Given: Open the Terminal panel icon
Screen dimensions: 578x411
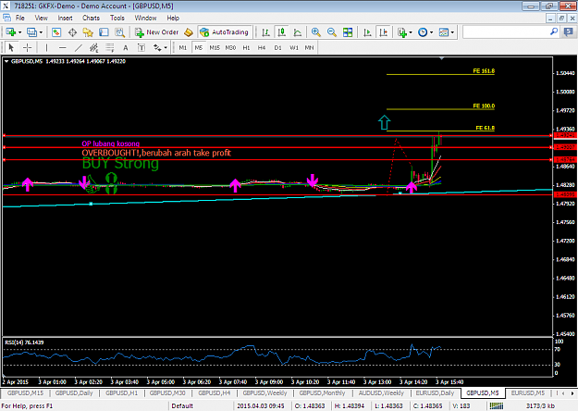Looking at the screenshot, I should click(104, 32).
